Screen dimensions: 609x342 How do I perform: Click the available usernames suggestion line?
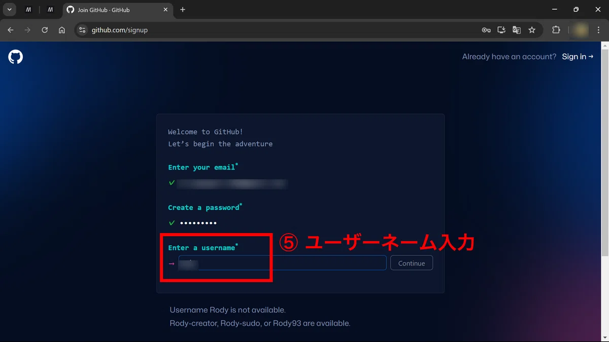click(x=260, y=323)
